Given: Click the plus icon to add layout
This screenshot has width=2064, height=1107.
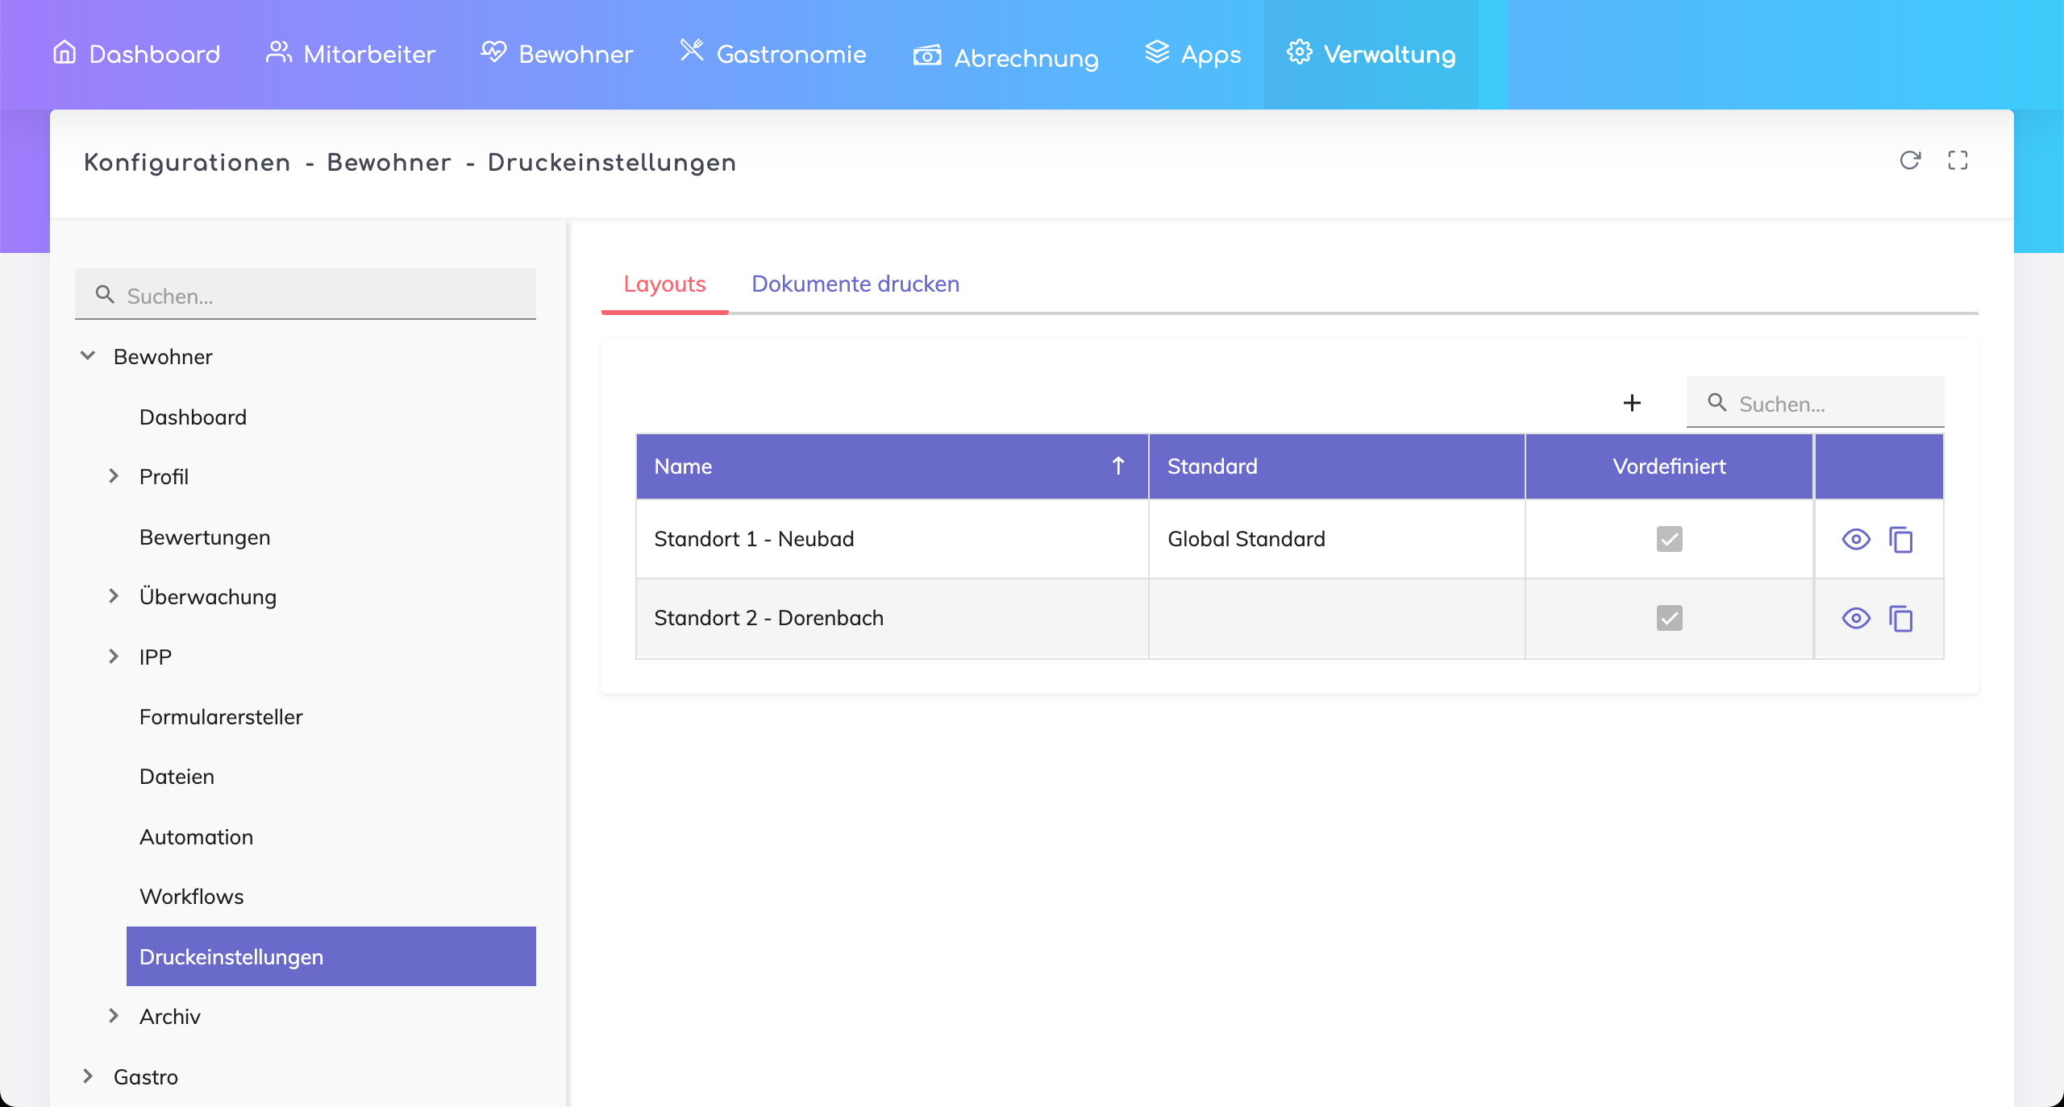Looking at the screenshot, I should [x=1632, y=403].
